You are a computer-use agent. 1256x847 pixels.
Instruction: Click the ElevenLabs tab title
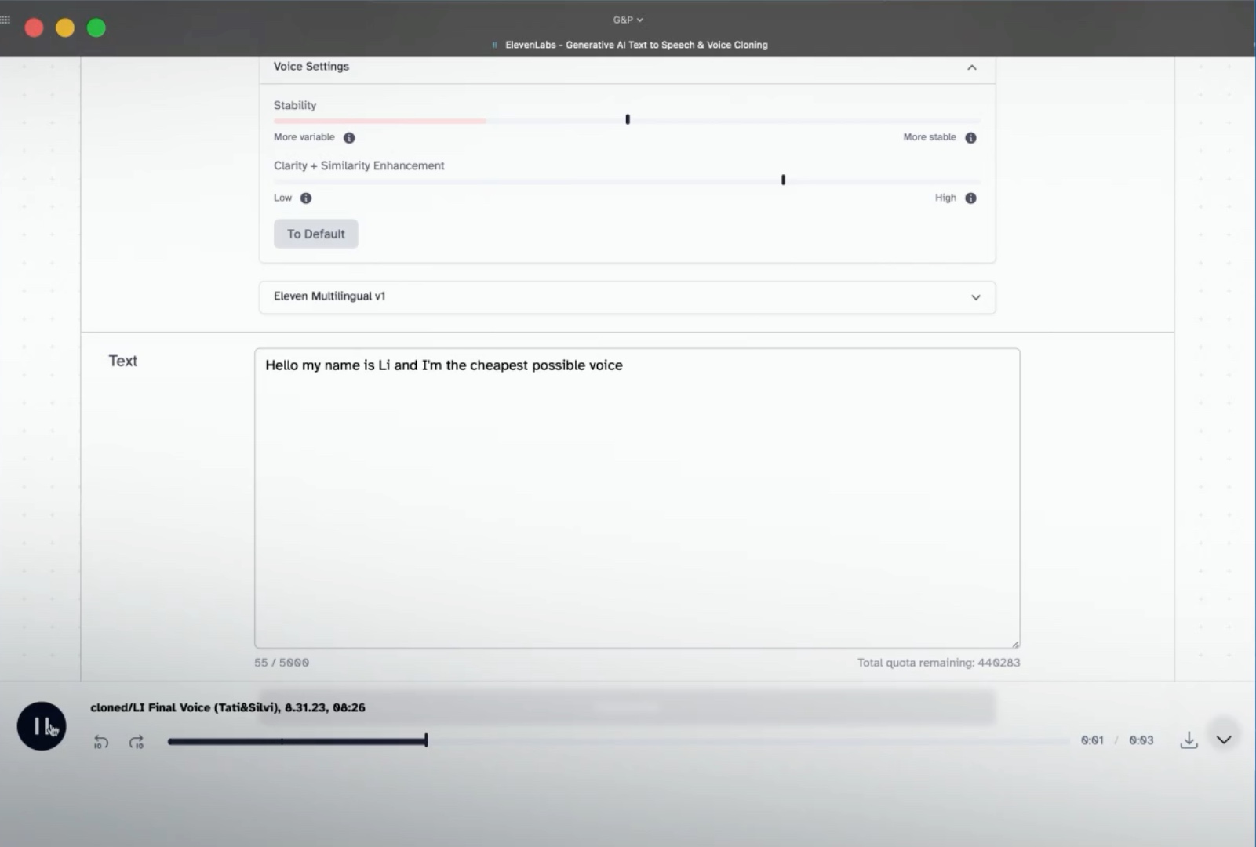pyautogui.click(x=635, y=45)
